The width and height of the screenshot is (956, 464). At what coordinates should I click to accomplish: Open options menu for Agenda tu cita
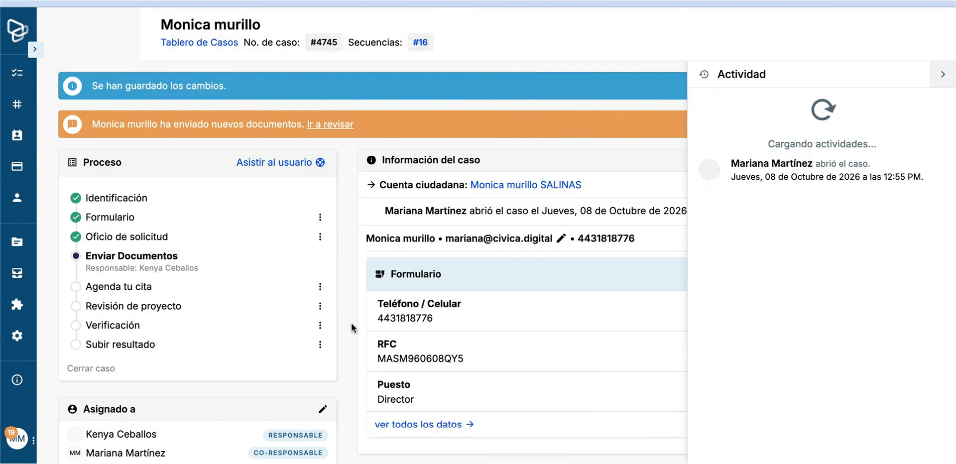click(x=320, y=286)
